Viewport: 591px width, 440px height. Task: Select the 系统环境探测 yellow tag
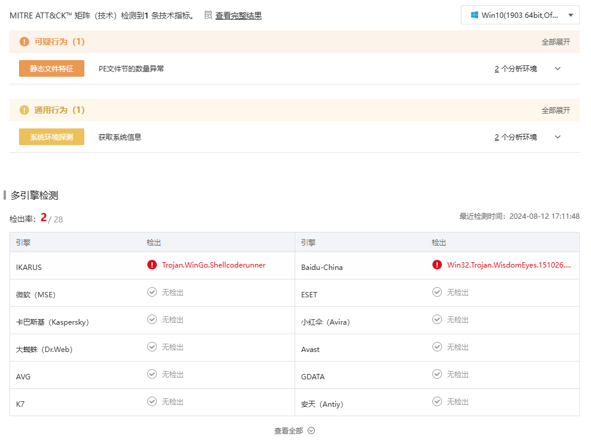(52, 137)
